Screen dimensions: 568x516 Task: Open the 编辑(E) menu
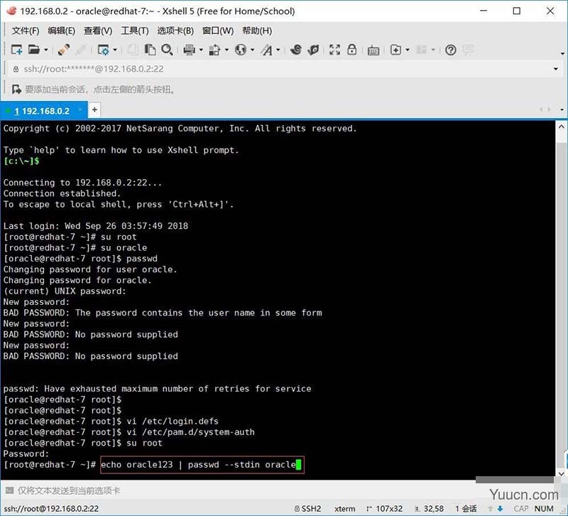coord(61,31)
